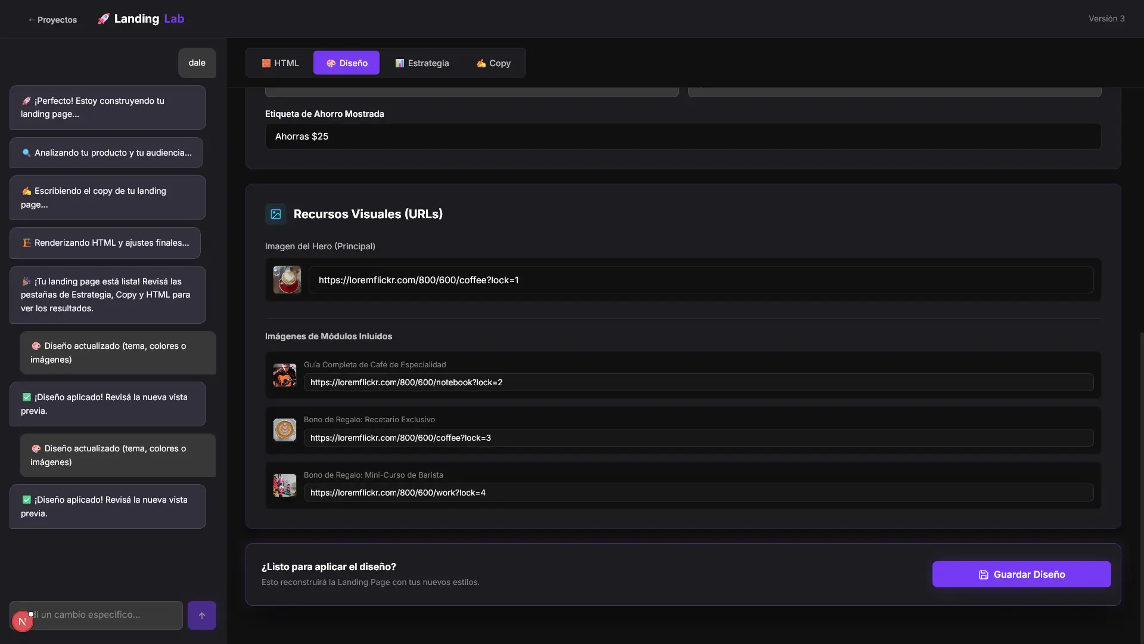Click the 'Analizando tu producto' message
The image size is (1144, 644).
tap(106, 153)
